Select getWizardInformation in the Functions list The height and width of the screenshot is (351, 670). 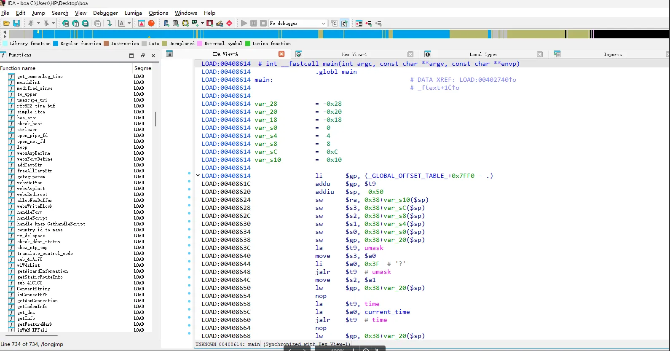tap(42, 271)
